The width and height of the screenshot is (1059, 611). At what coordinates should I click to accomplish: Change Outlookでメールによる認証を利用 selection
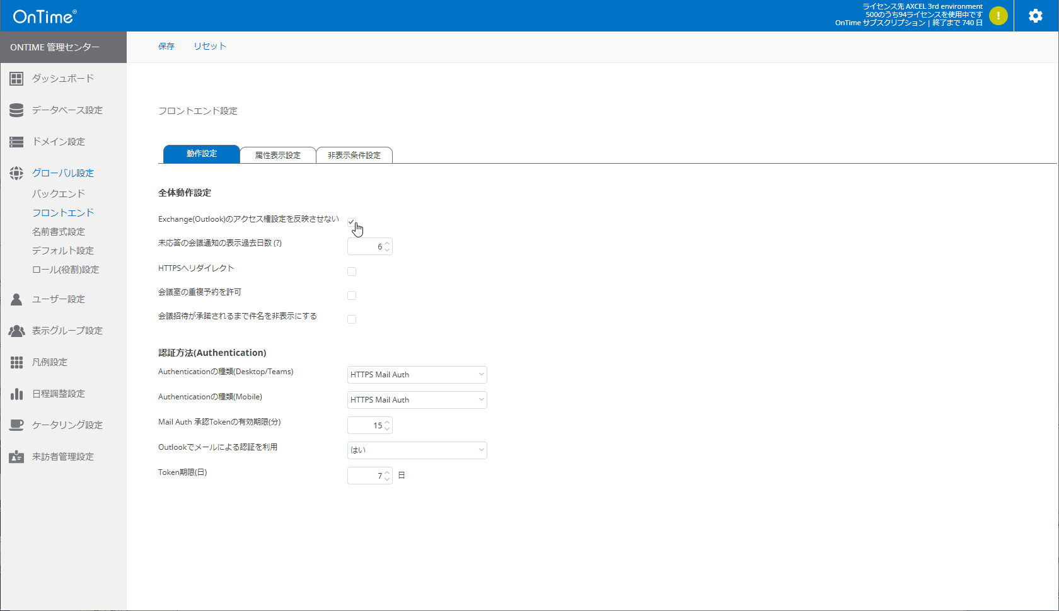pos(417,450)
